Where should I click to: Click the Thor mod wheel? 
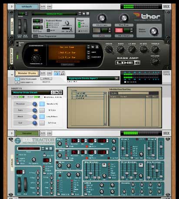coord(25,27)
